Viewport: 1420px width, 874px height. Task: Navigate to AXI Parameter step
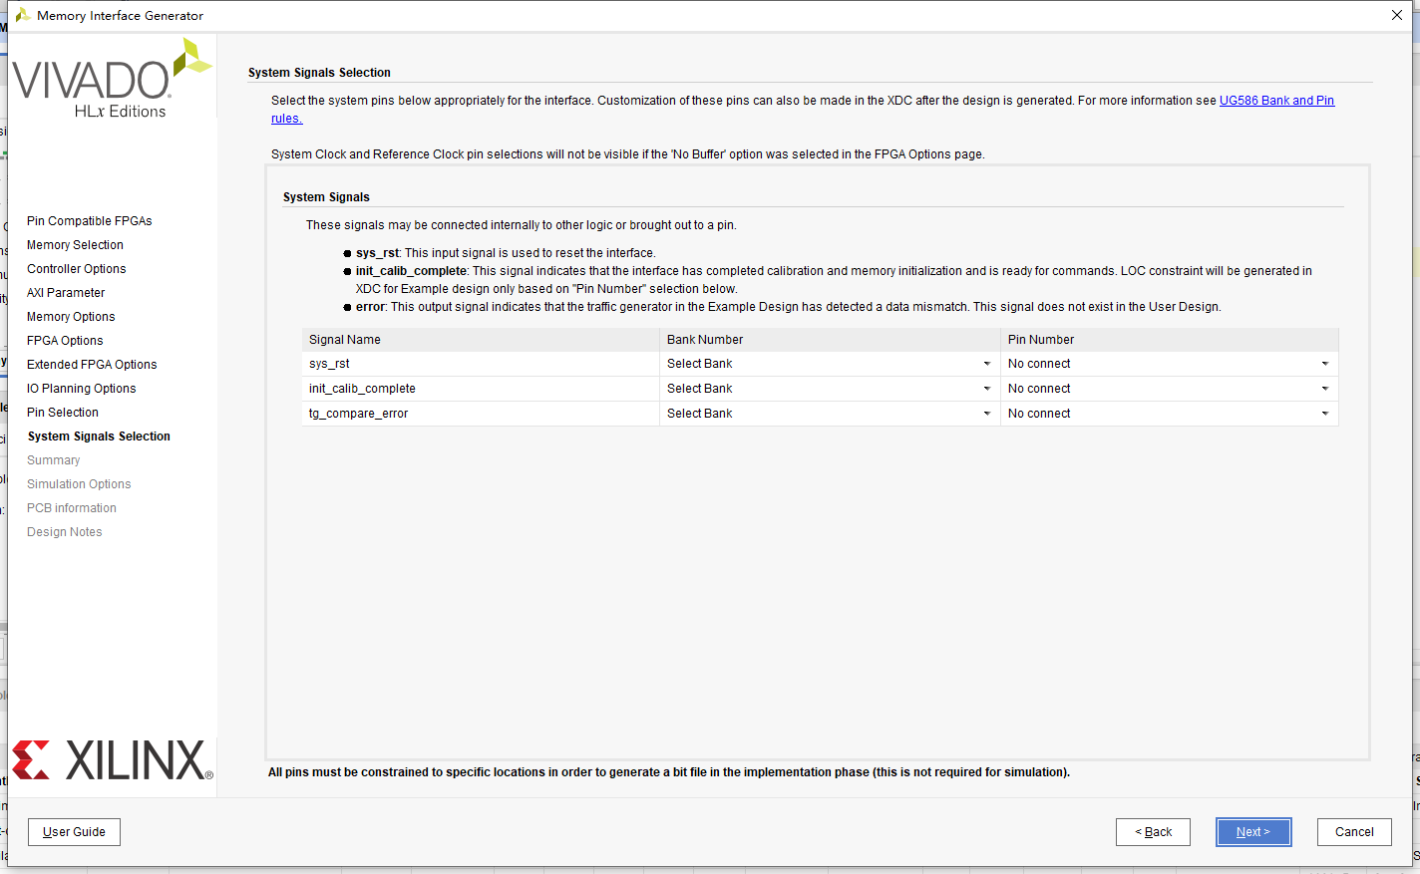tap(66, 293)
